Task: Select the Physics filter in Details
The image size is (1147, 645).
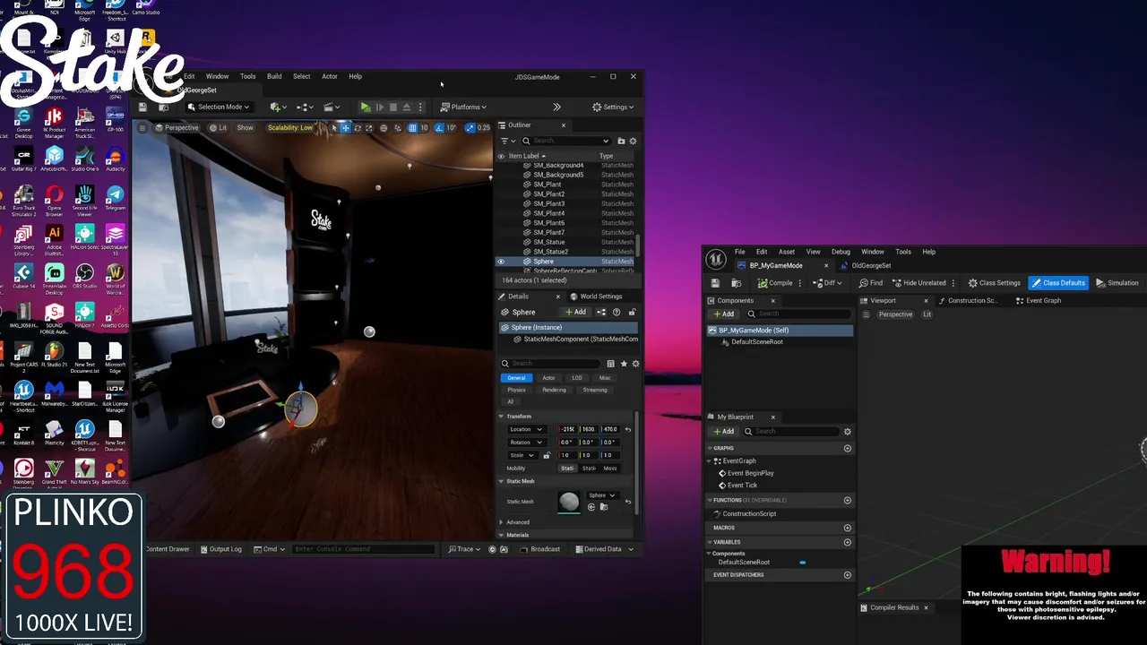Action: tap(516, 390)
